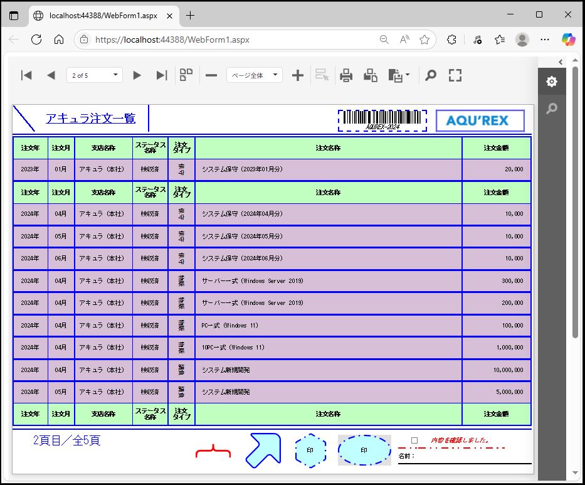Viewport: 585px width, 485px height.
Task: Zoom out with the minus button
Action: (211, 75)
